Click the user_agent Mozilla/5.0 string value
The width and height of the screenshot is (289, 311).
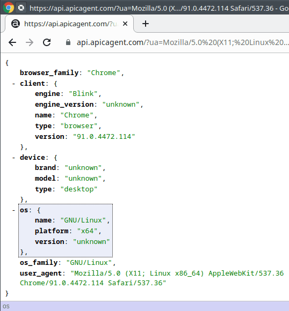point(151,278)
